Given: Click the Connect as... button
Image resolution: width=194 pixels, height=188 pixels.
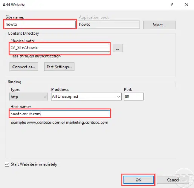Looking at the screenshot, I should coord(24,67).
